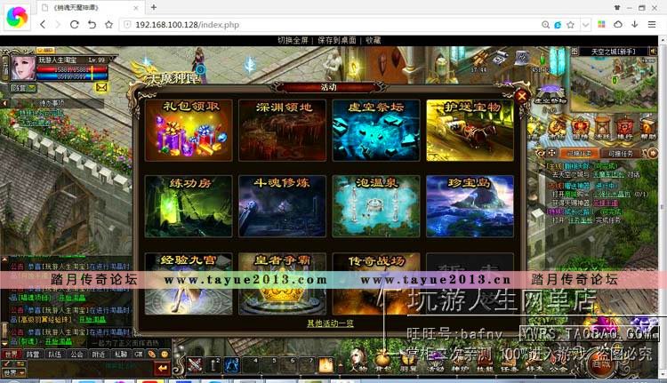Use the blue skill in slot 3

(231, 364)
